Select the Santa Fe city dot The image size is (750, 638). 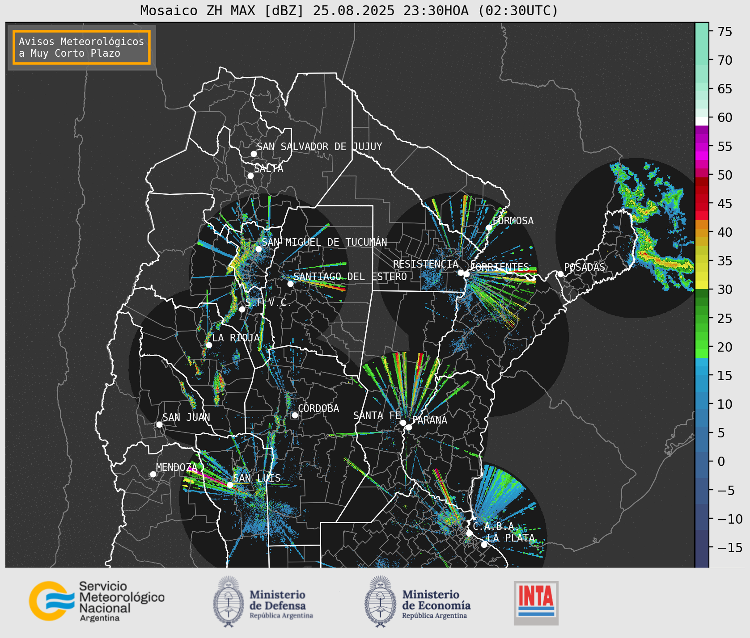tap(403, 423)
